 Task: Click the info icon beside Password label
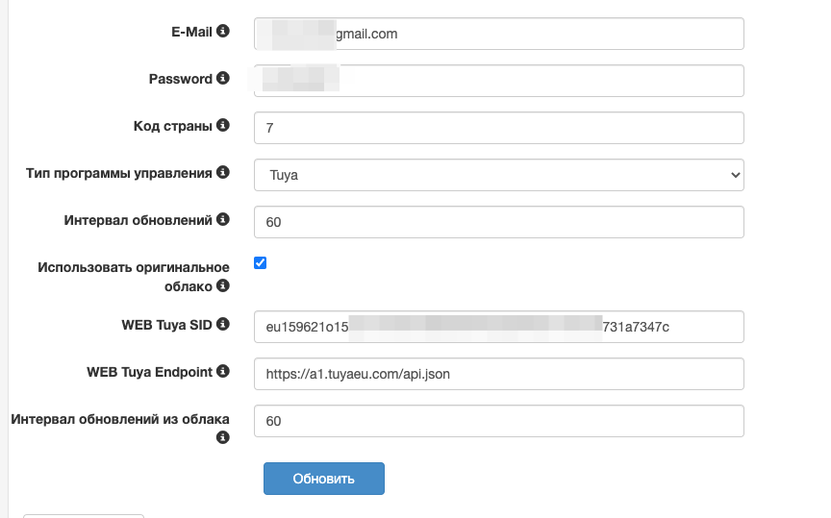[223, 78]
